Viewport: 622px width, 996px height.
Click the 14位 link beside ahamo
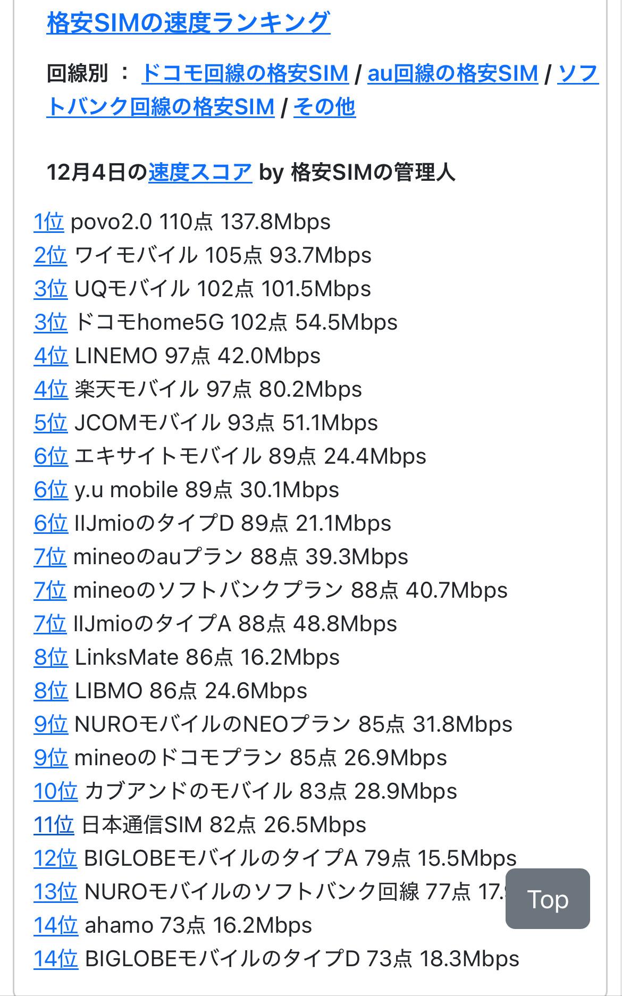pos(55,925)
